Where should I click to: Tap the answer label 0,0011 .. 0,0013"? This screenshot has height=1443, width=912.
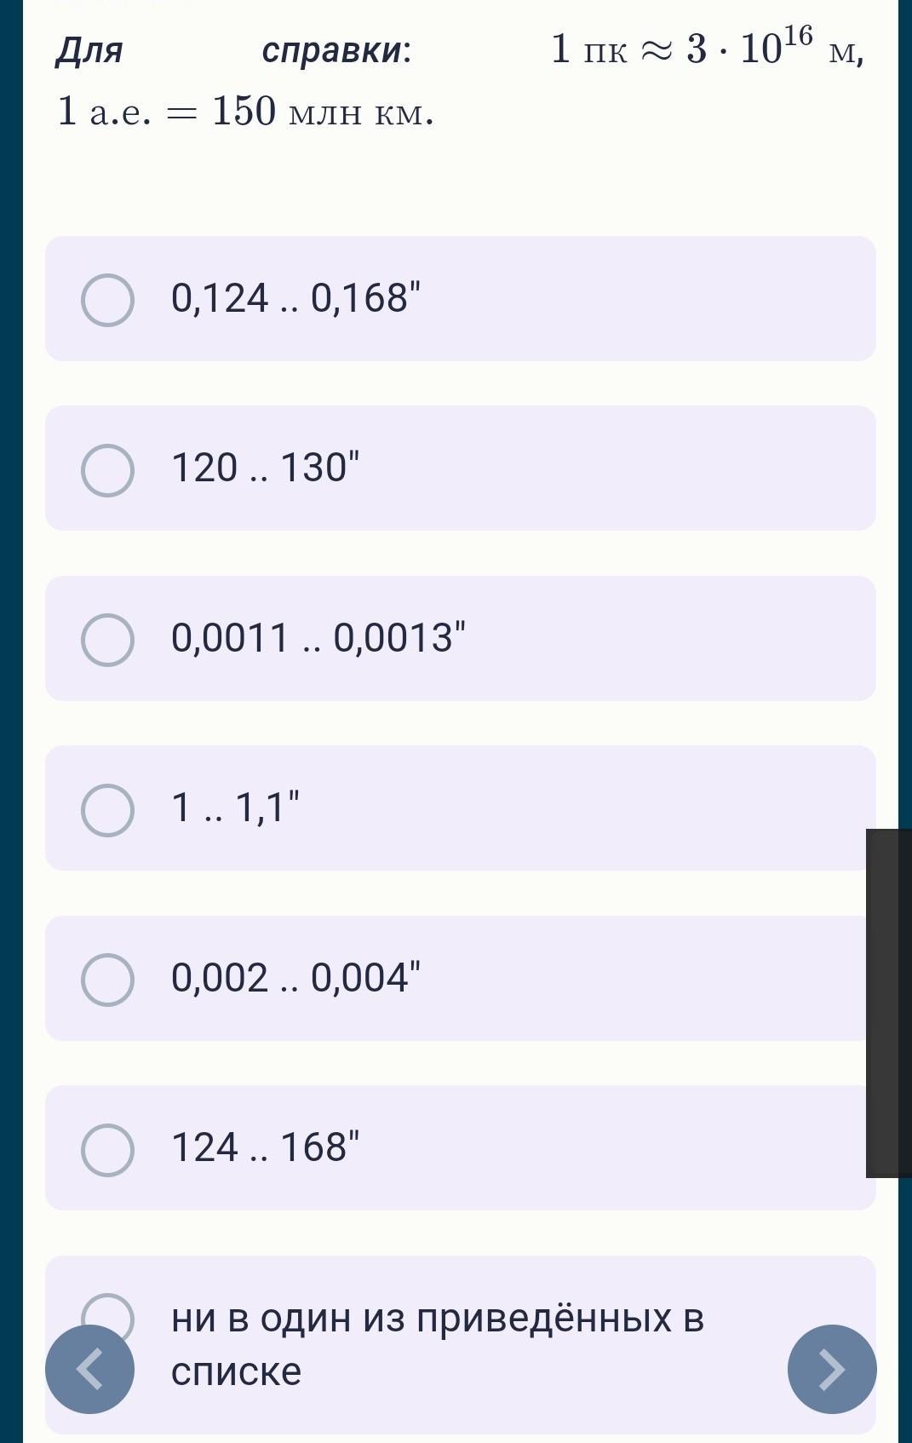point(318,637)
